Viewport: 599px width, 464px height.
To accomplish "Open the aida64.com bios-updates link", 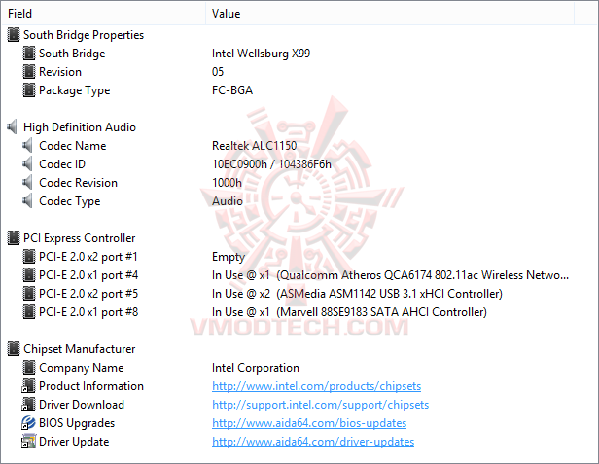I will pos(309,423).
